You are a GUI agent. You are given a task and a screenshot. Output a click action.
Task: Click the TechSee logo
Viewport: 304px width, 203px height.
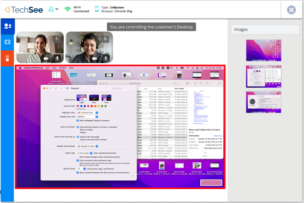[x=24, y=9]
